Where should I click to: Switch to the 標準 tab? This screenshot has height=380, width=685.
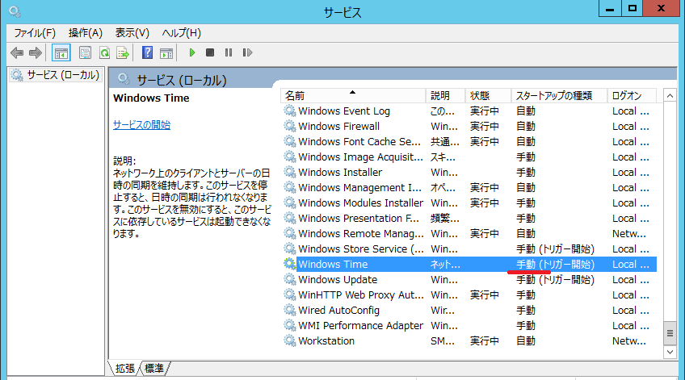[x=153, y=368]
